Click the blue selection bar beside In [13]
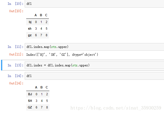 coord(2,65)
